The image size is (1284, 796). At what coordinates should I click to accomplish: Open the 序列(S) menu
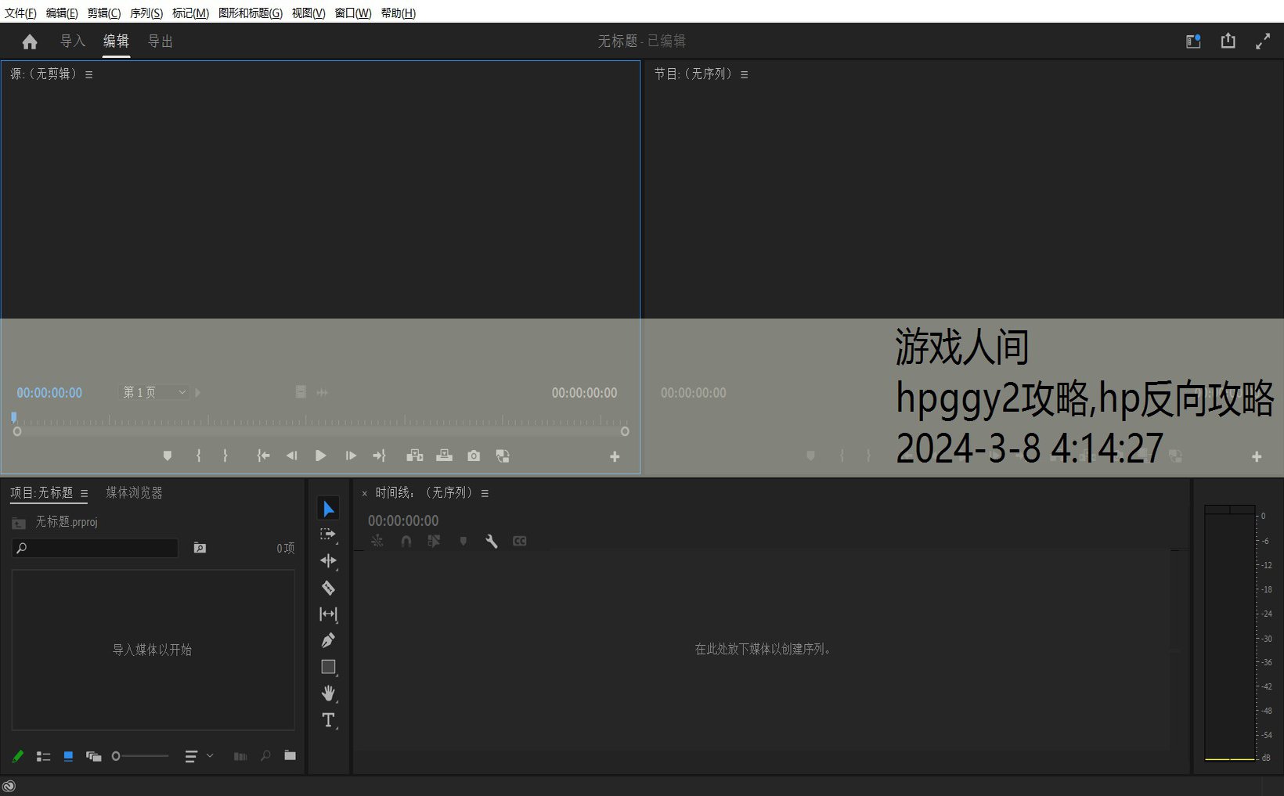pos(146,13)
